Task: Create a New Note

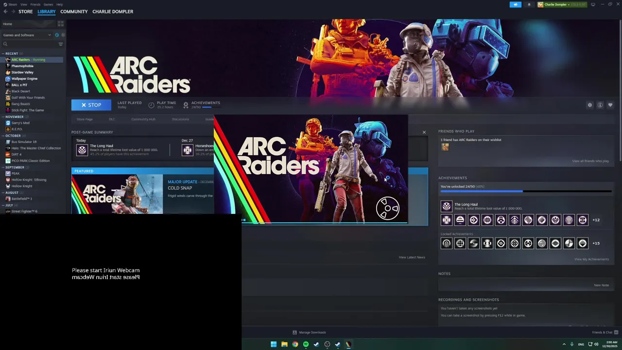Action: point(601,285)
